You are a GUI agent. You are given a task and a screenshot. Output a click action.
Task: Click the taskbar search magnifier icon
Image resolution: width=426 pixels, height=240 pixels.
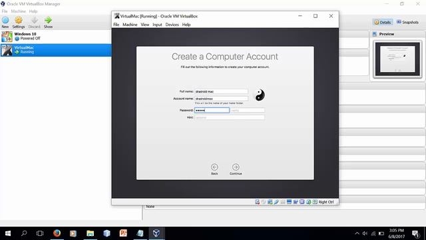24,233
